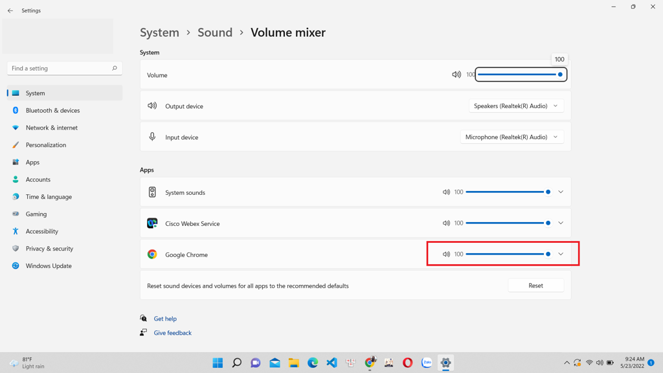
Task: Click the sync status tray icon
Action: [x=577, y=363]
